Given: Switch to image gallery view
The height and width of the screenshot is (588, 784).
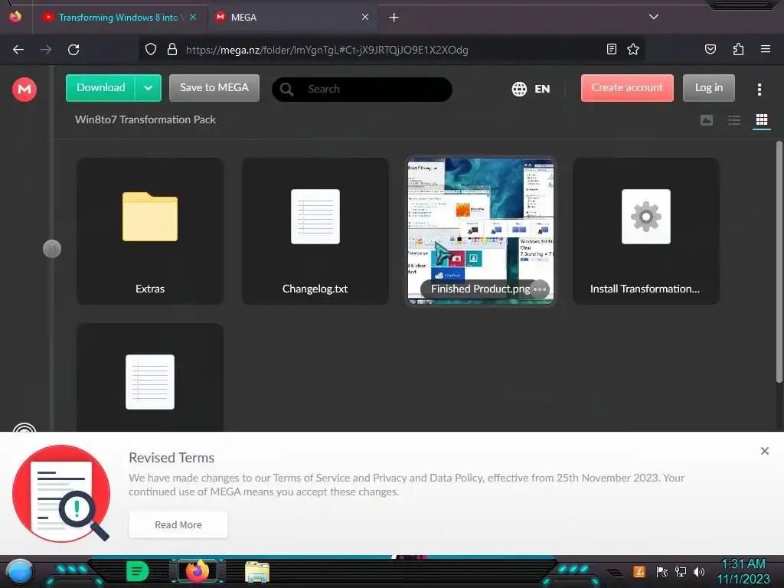Looking at the screenshot, I should coord(707,120).
